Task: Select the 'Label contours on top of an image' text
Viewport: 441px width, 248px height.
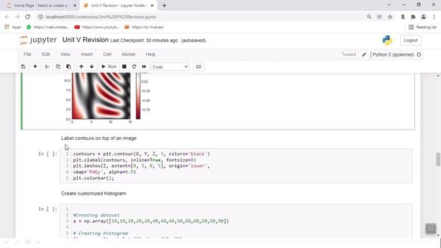Action: pyautogui.click(x=99, y=138)
